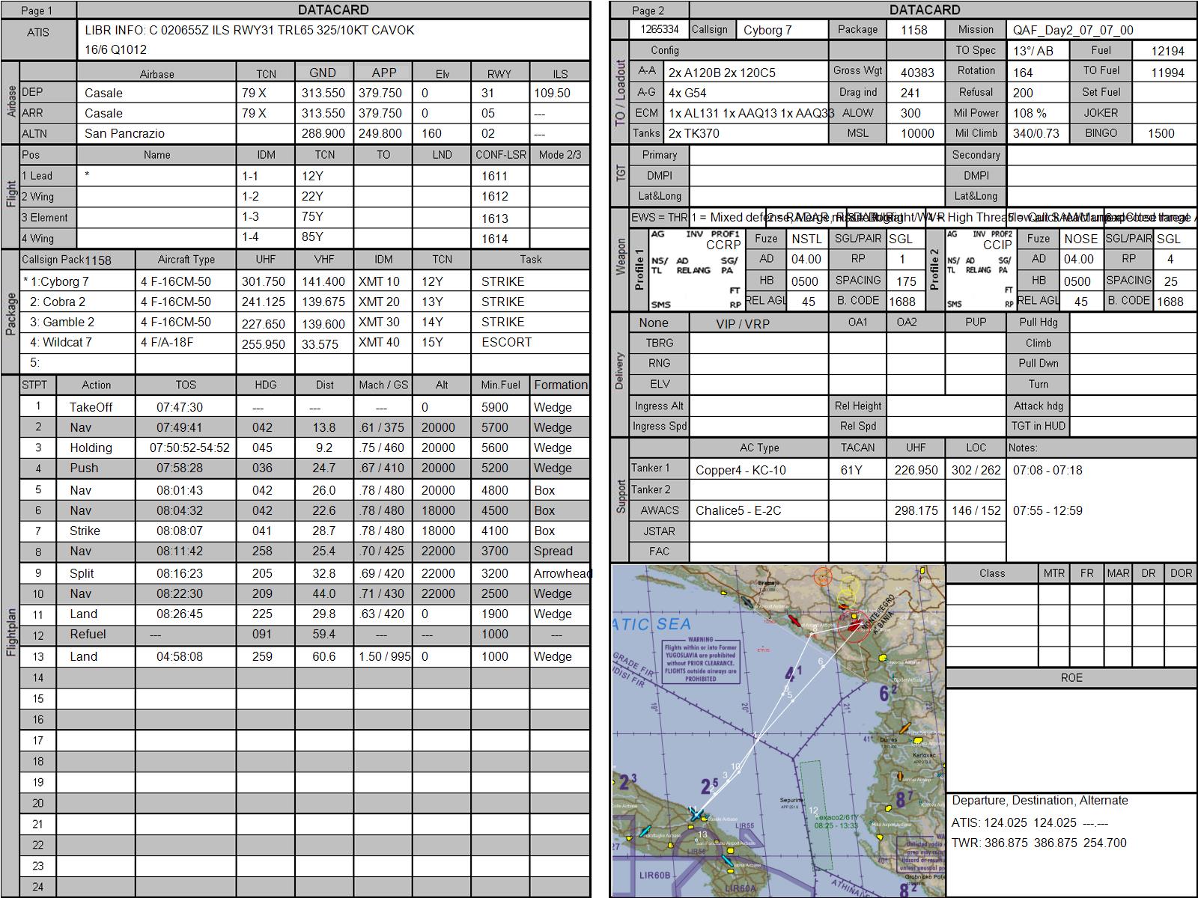Click the green Texaco2 tanker track box
Screen dimensions: 1198x898
pos(816,815)
